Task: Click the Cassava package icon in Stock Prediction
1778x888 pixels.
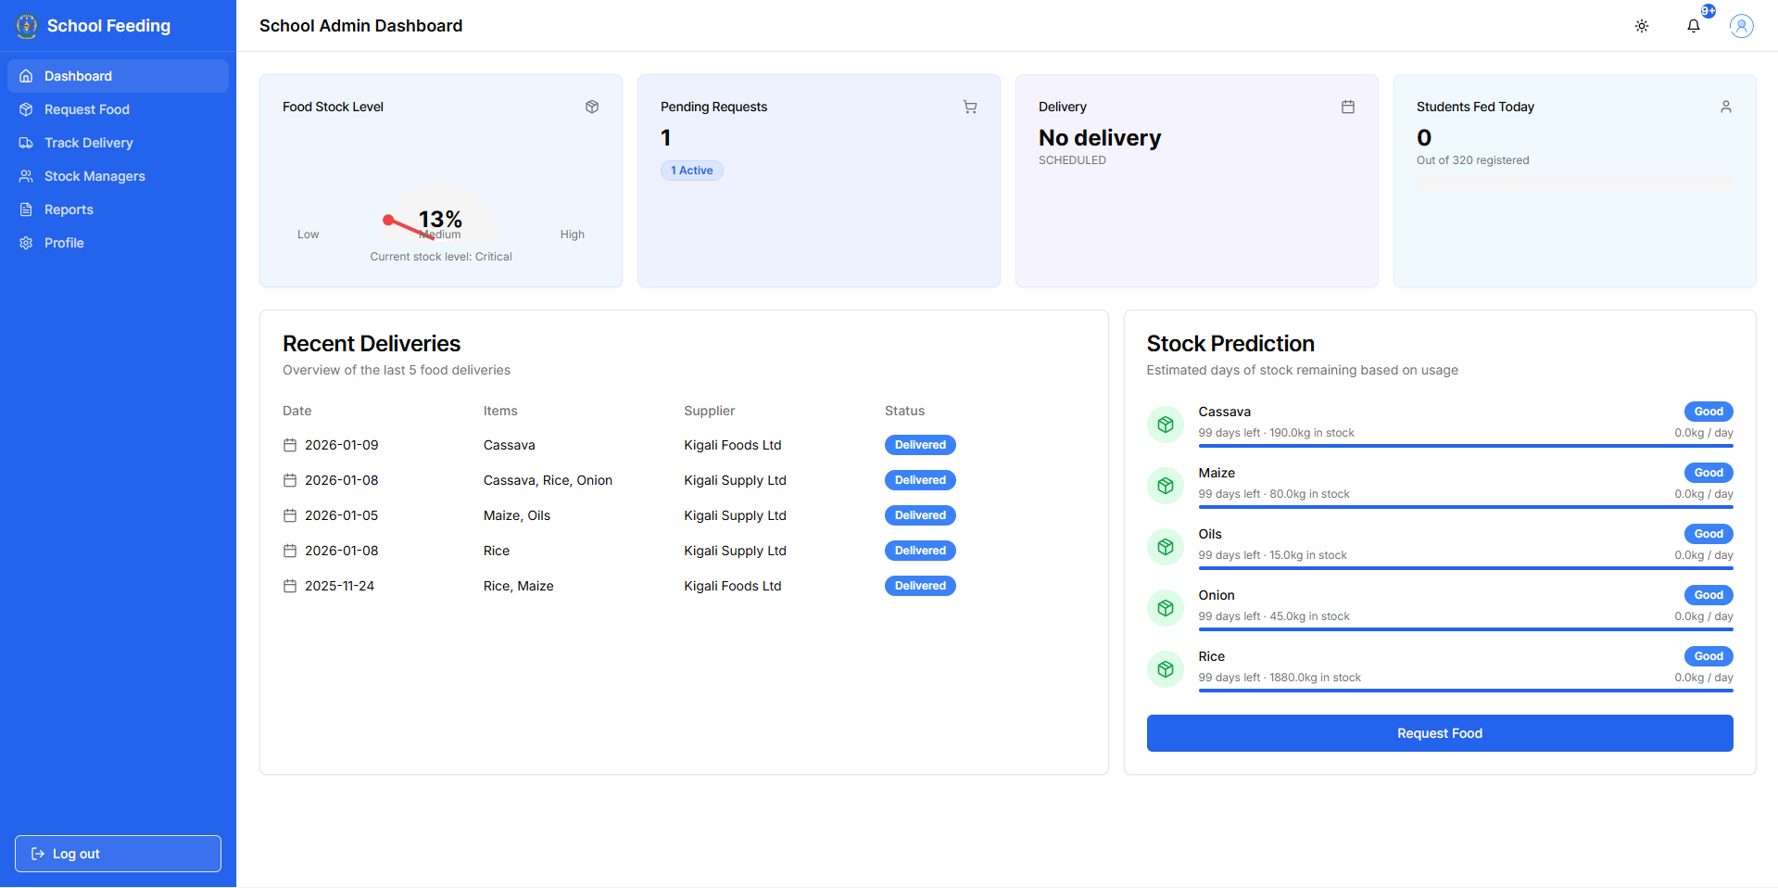Action: point(1166,425)
